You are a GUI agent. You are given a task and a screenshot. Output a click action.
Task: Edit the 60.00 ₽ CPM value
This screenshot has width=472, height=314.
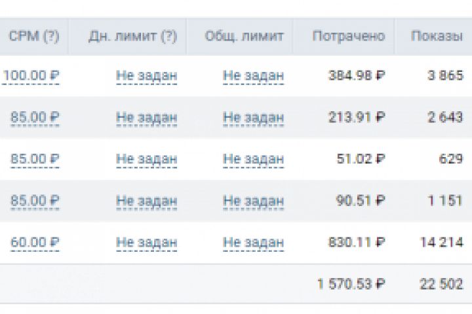[x=35, y=243]
